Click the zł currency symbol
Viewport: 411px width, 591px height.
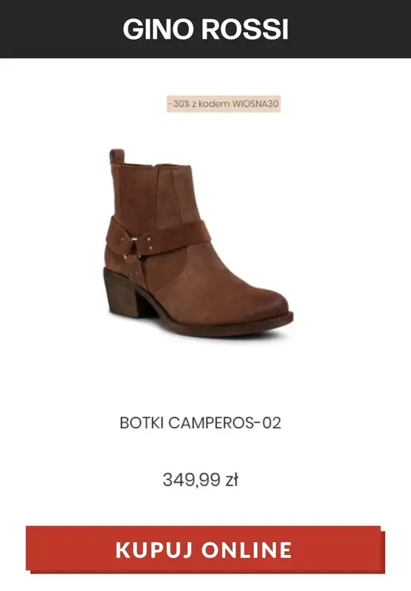[232, 479]
